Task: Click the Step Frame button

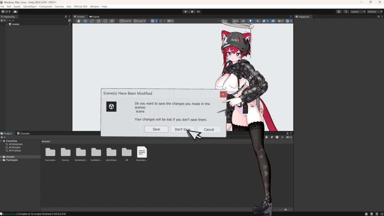Action: (x=198, y=11)
